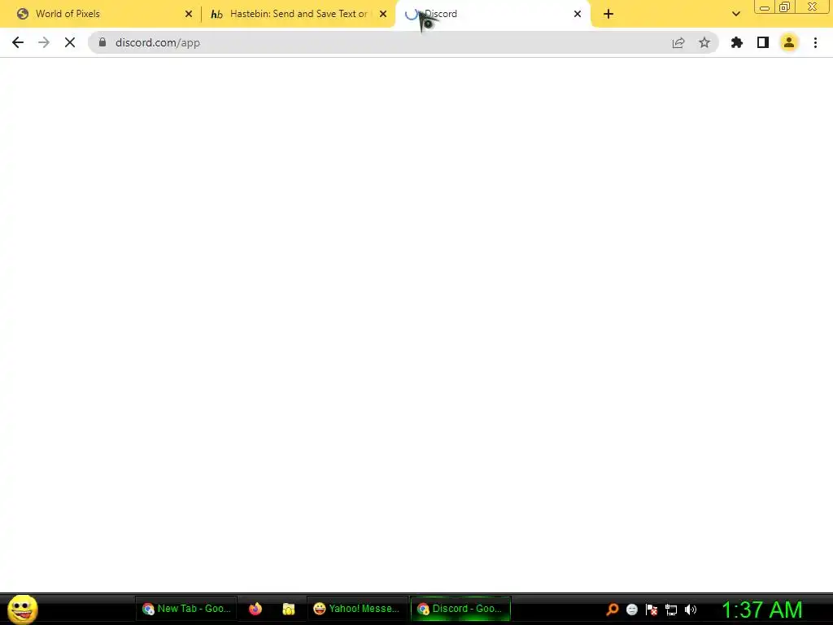The image size is (833, 625).
Task: Select Discord - Google Chrome taskbar button
Action: click(460, 609)
